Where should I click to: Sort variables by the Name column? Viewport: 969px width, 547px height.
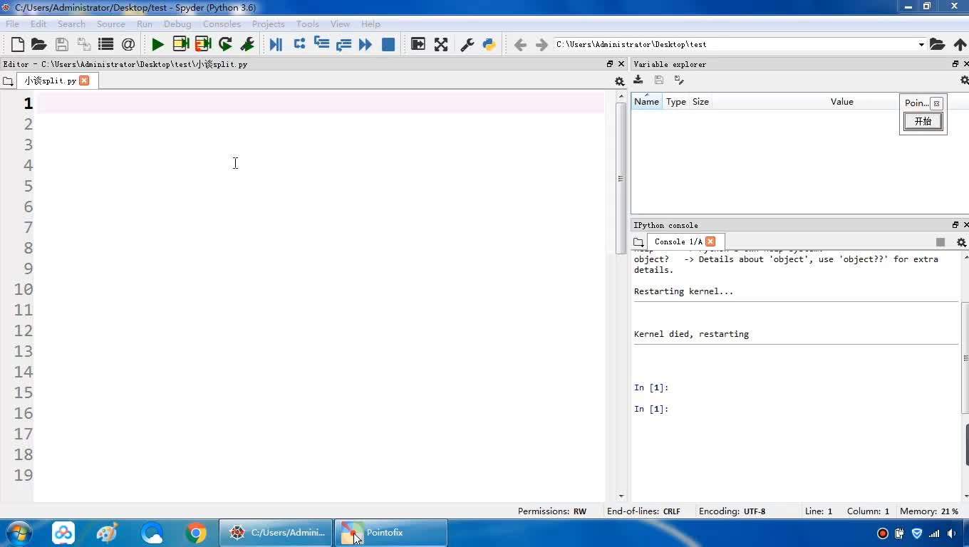click(x=646, y=102)
